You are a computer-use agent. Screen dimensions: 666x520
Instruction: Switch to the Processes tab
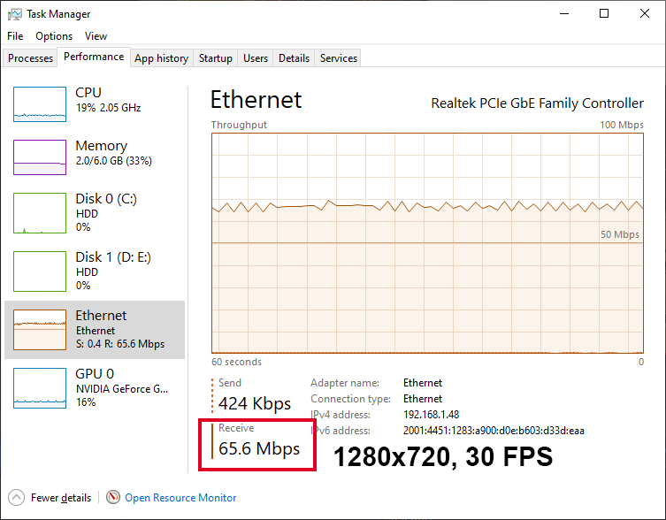(x=31, y=58)
